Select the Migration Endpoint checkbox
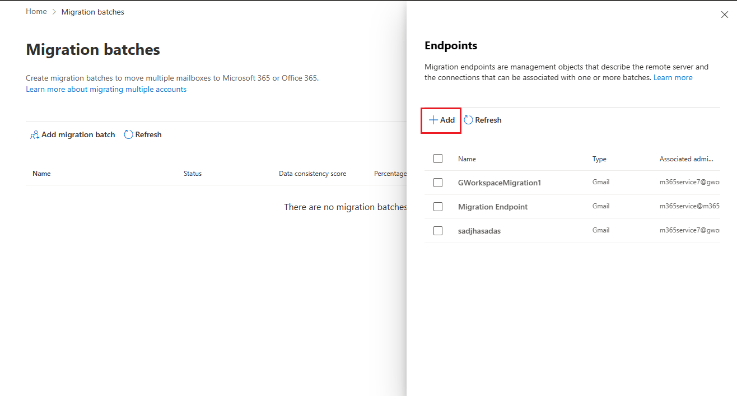Screen dimensions: 737x396 click(438, 206)
